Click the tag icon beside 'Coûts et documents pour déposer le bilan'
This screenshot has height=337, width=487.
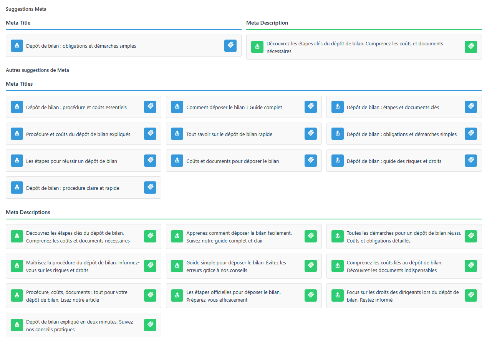pos(311,160)
